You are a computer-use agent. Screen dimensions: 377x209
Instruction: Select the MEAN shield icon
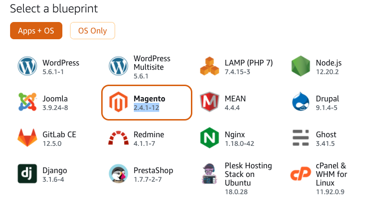(210, 102)
